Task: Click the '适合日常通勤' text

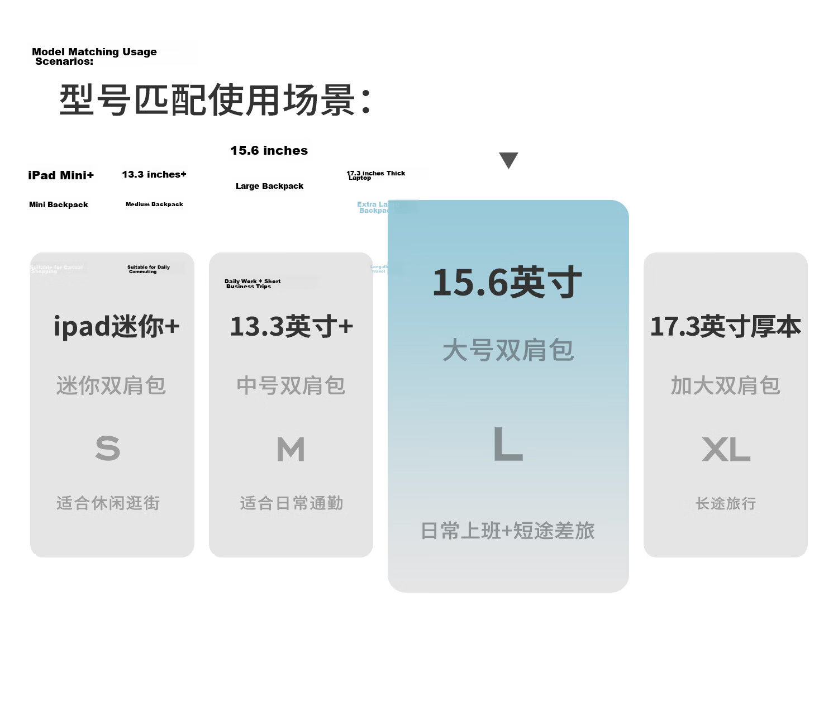Action: click(291, 503)
